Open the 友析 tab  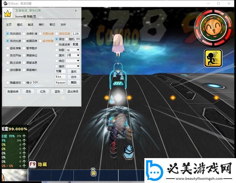[63, 25]
